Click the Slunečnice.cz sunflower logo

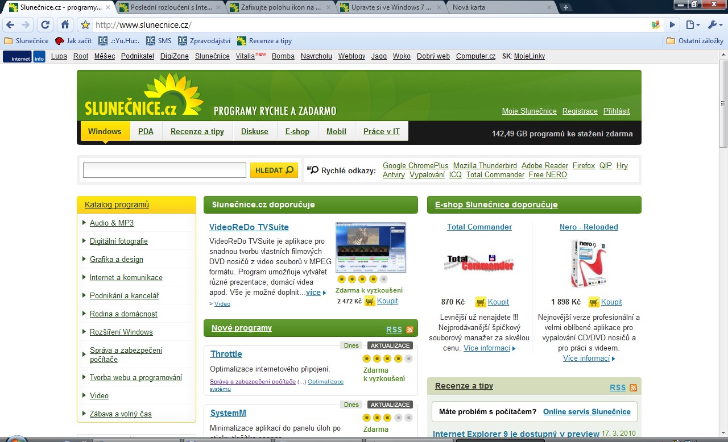[144, 95]
